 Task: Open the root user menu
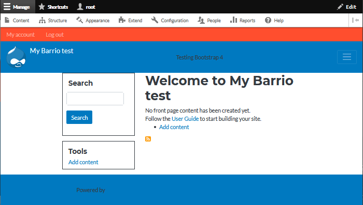pyautogui.click(x=86, y=7)
